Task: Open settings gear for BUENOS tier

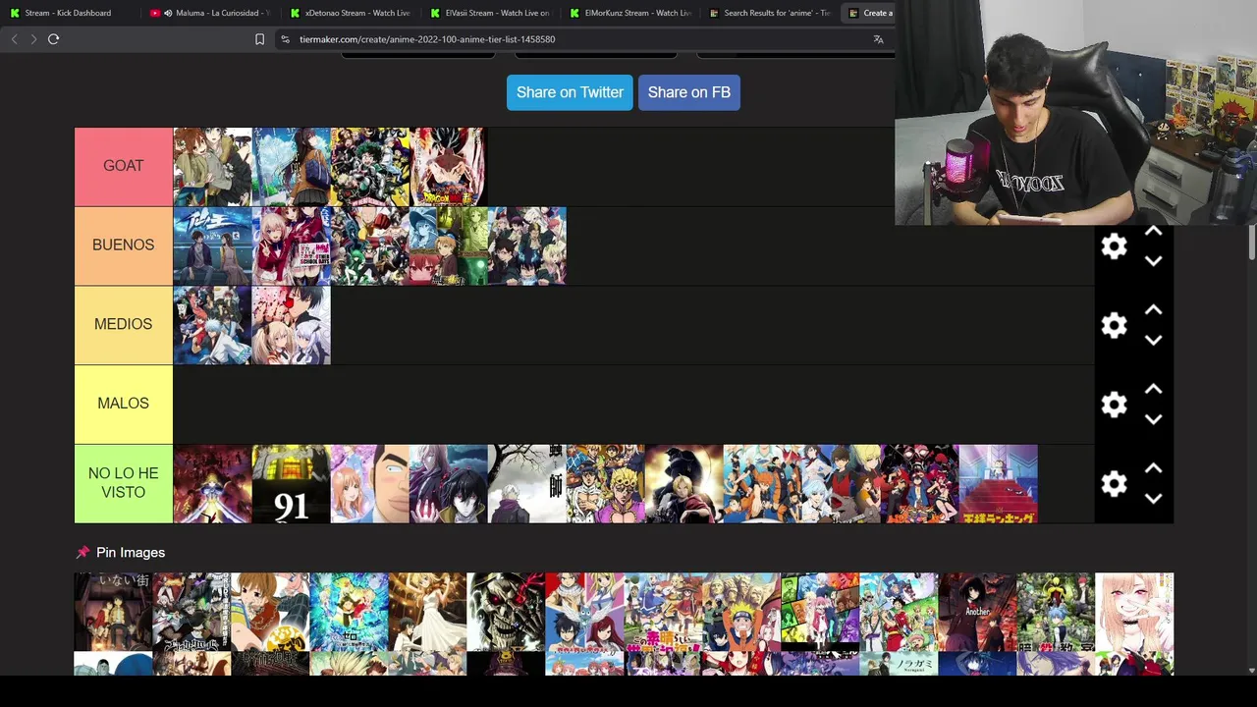Action: pos(1114,246)
